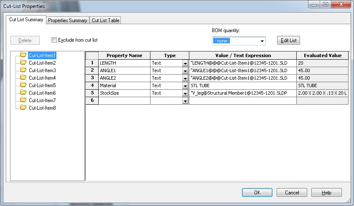Open Type dropdown for StockSize row
Screen dimensions: 354x206
[185, 93]
